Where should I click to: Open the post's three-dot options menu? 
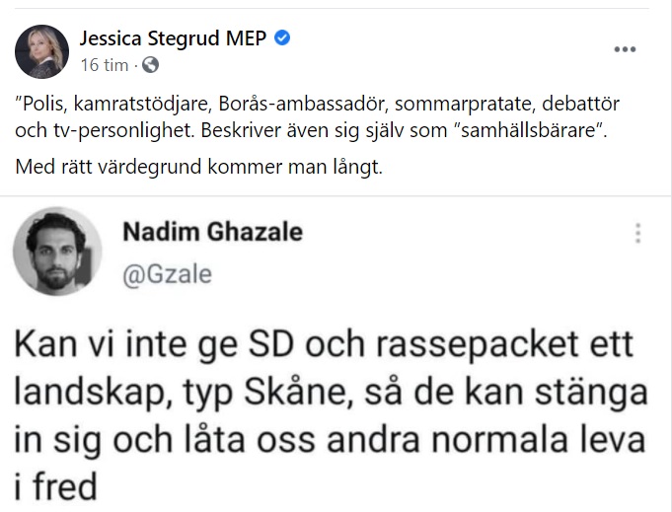[x=626, y=48]
